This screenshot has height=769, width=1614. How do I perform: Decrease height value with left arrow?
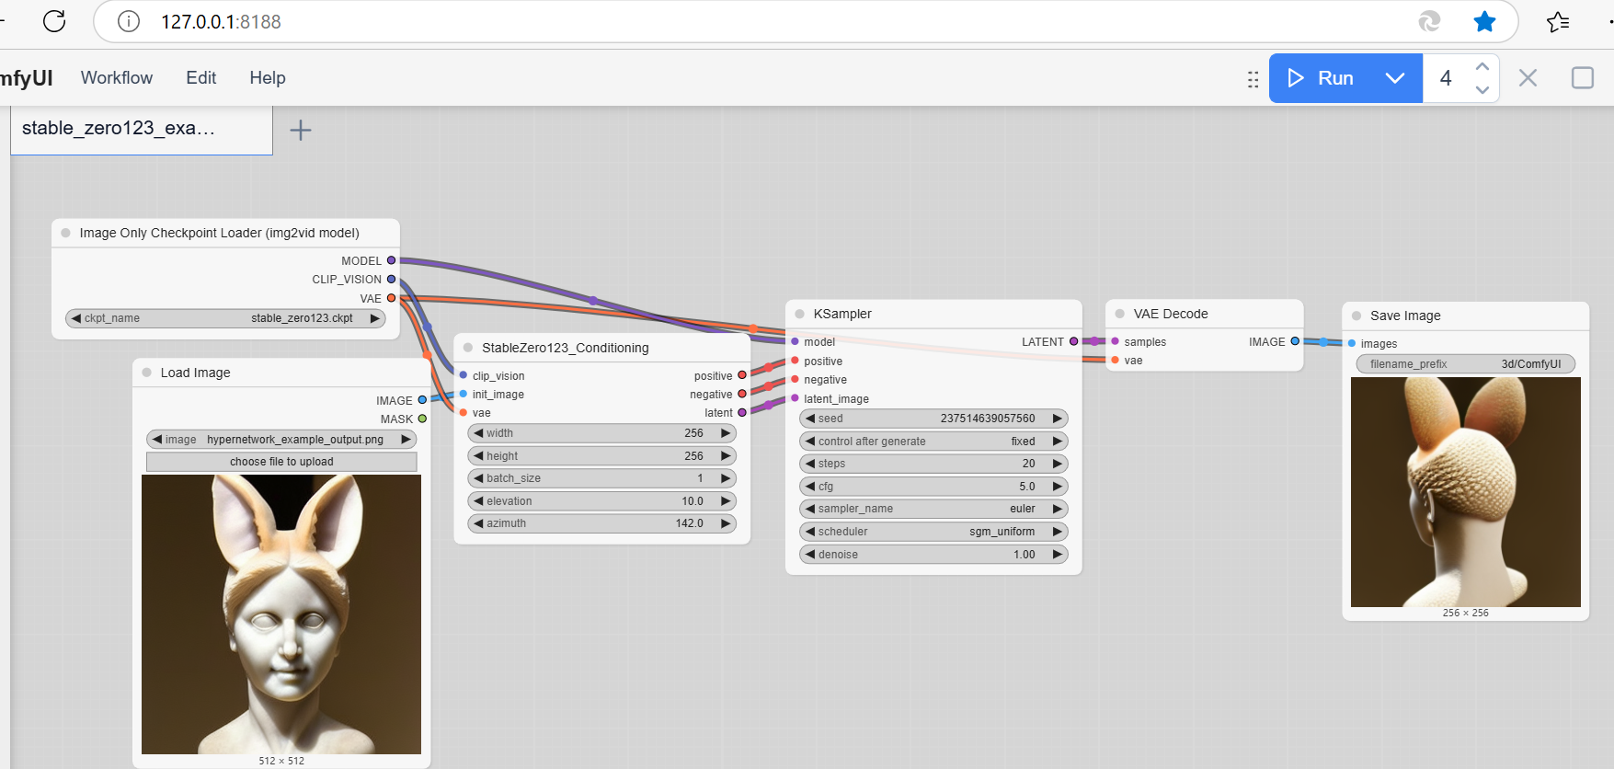point(478,456)
